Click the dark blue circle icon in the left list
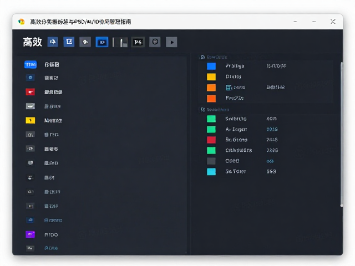This screenshot has height=266, width=355. click(31, 78)
